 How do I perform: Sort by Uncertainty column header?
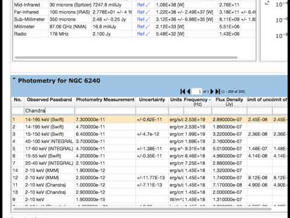pos(152,100)
